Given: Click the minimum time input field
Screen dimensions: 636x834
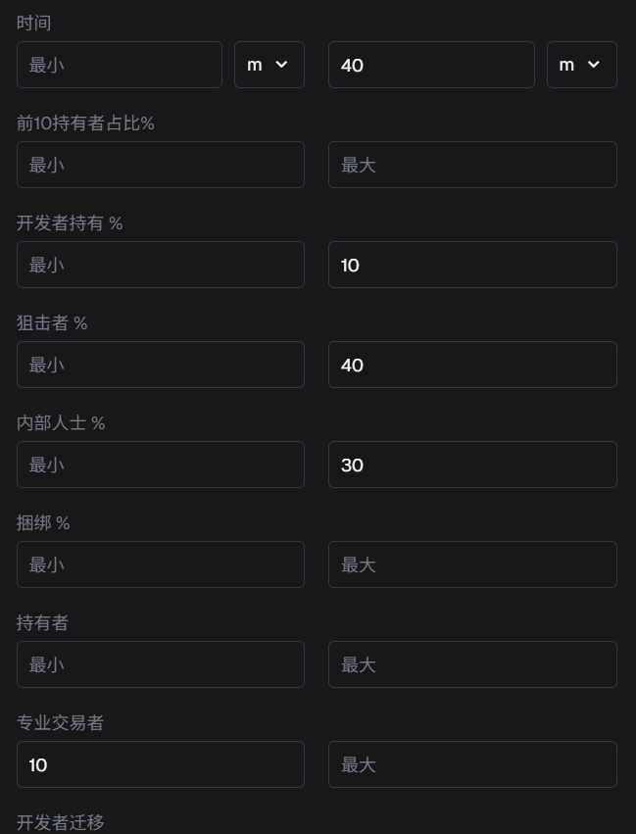Looking at the screenshot, I should pos(120,65).
